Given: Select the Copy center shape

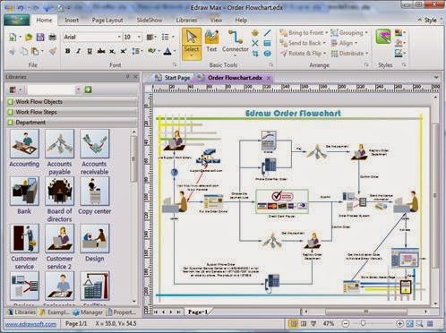Looking at the screenshot, I should (95, 191).
